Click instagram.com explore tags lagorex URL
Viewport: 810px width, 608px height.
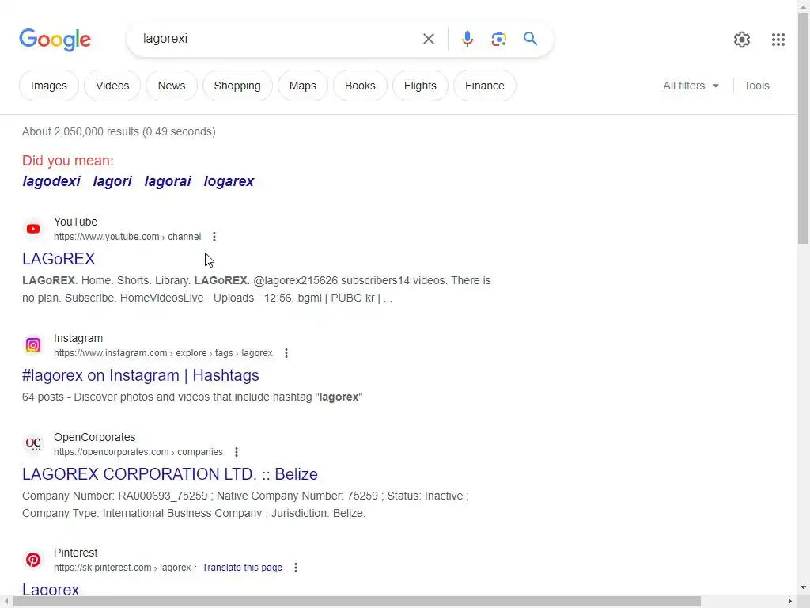[163, 353]
